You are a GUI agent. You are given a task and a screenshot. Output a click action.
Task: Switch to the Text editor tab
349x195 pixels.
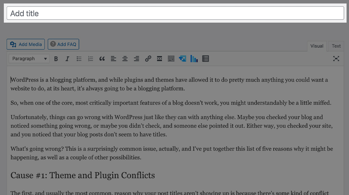point(336,46)
